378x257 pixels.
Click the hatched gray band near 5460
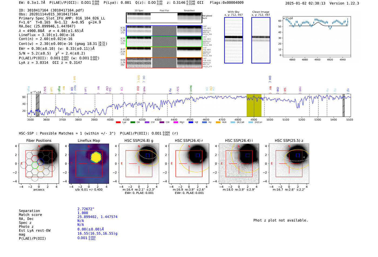(343, 105)
